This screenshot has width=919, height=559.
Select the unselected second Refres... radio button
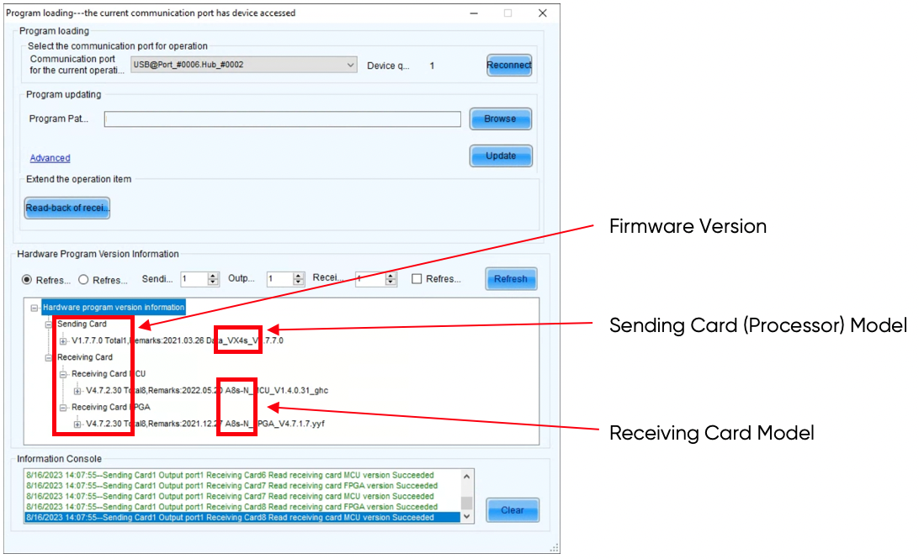pyautogui.click(x=83, y=279)
